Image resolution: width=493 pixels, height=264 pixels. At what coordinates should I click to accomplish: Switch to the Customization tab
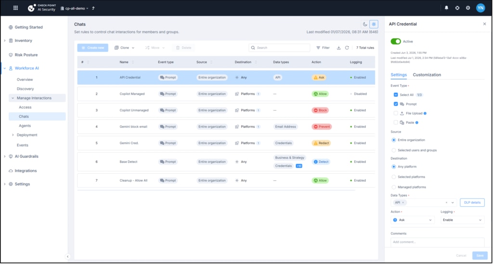click(427, 75)
